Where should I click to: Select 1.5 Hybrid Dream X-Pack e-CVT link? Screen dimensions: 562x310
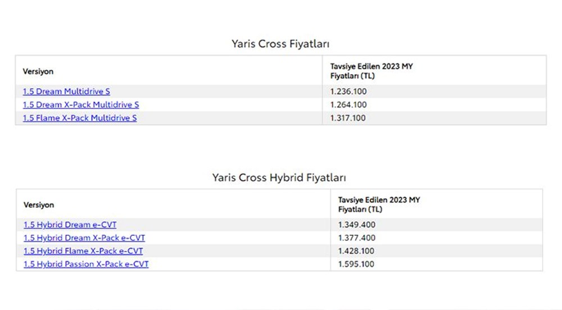click(x=84, y=238)
